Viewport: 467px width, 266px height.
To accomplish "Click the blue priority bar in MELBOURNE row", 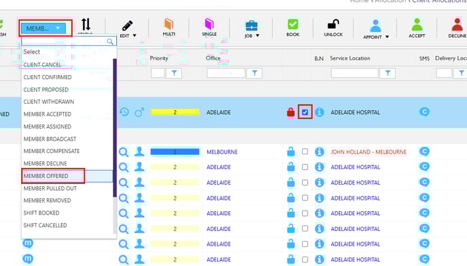I will point(175,152).
